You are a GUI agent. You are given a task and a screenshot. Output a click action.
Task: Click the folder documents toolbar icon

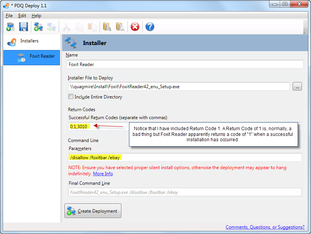tap(107, 27)
